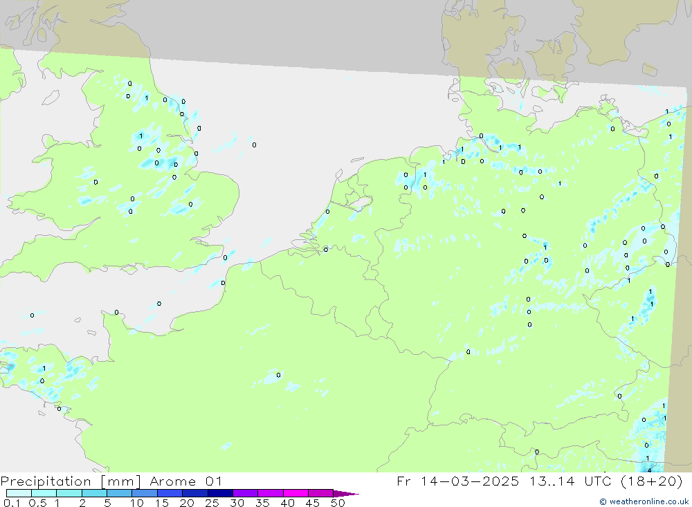Choose the 2–5 mm light blue swatch

tap(94, 493)
